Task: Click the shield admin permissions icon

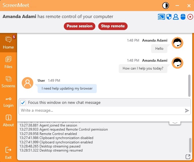Action: point(169,17)
